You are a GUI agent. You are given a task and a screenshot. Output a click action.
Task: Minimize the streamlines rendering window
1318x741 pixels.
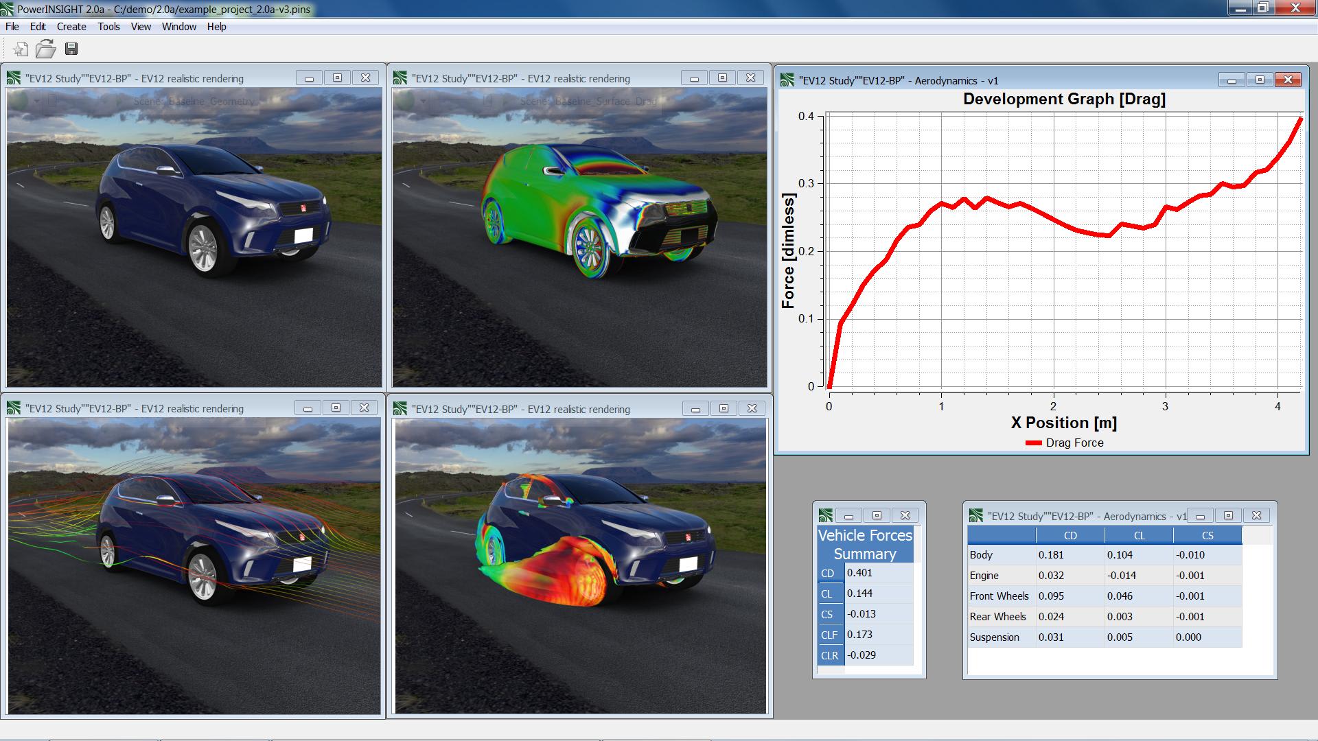(308, 408)
